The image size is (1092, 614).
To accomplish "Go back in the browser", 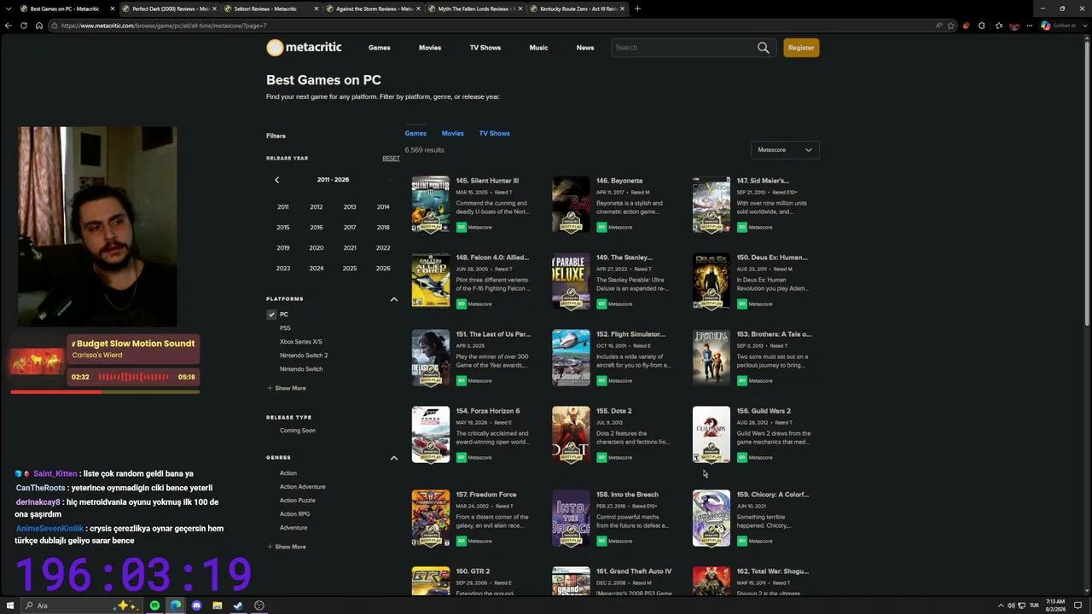I will point(9,26).
